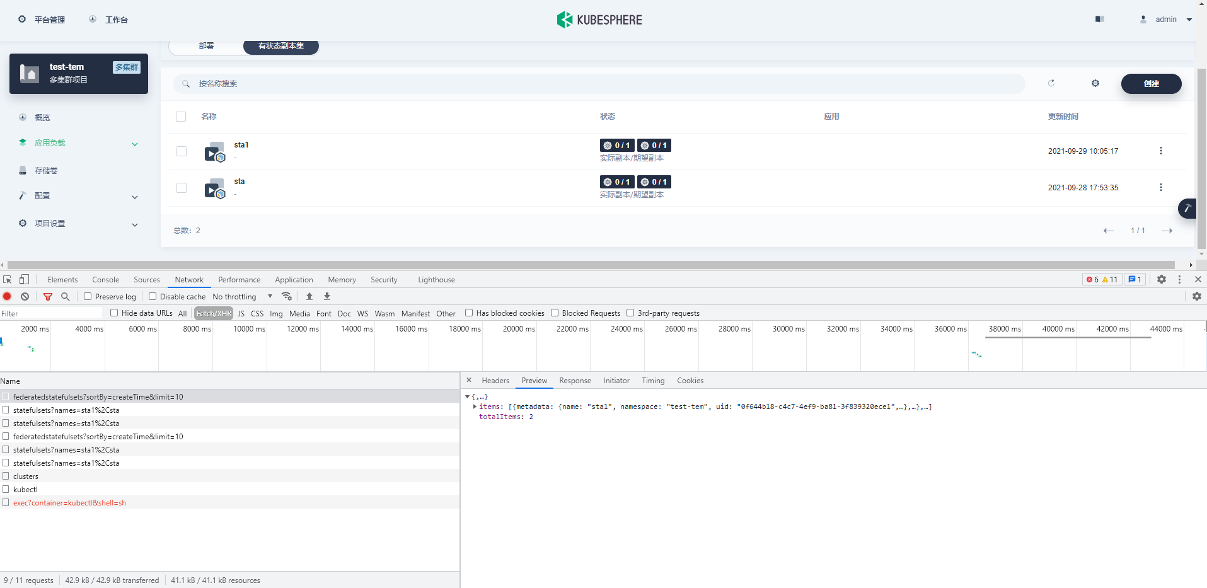Open the Console DevTools tab

click(x=105, y=280)
